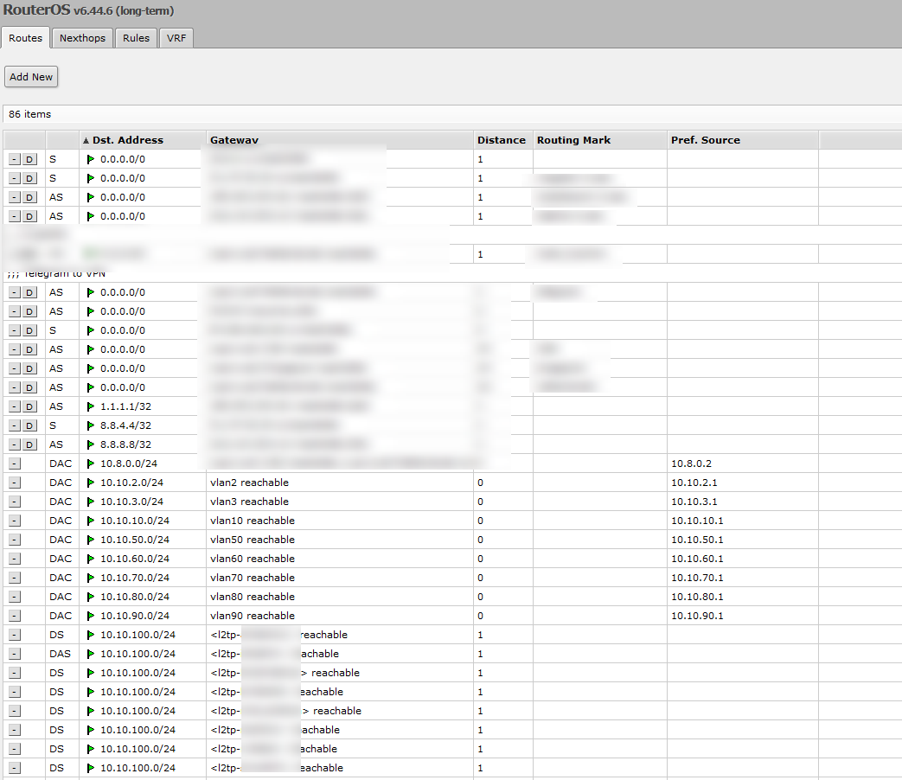
Task: Open route entry 10.10.2.0/24
Action: tap(131, 483)
